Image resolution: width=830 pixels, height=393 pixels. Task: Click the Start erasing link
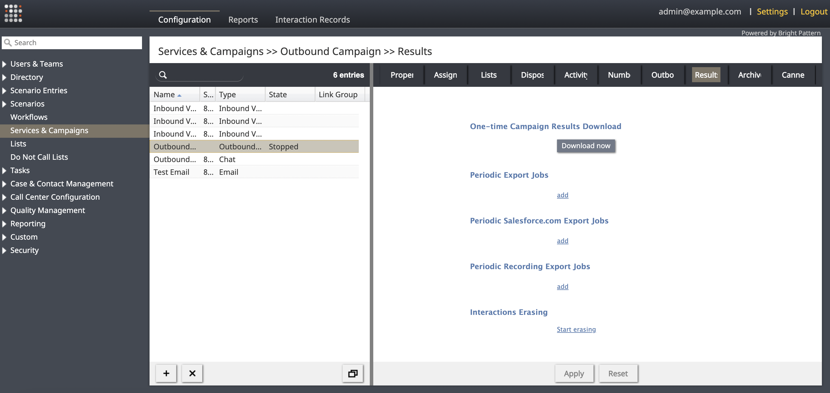coord(576,329)
